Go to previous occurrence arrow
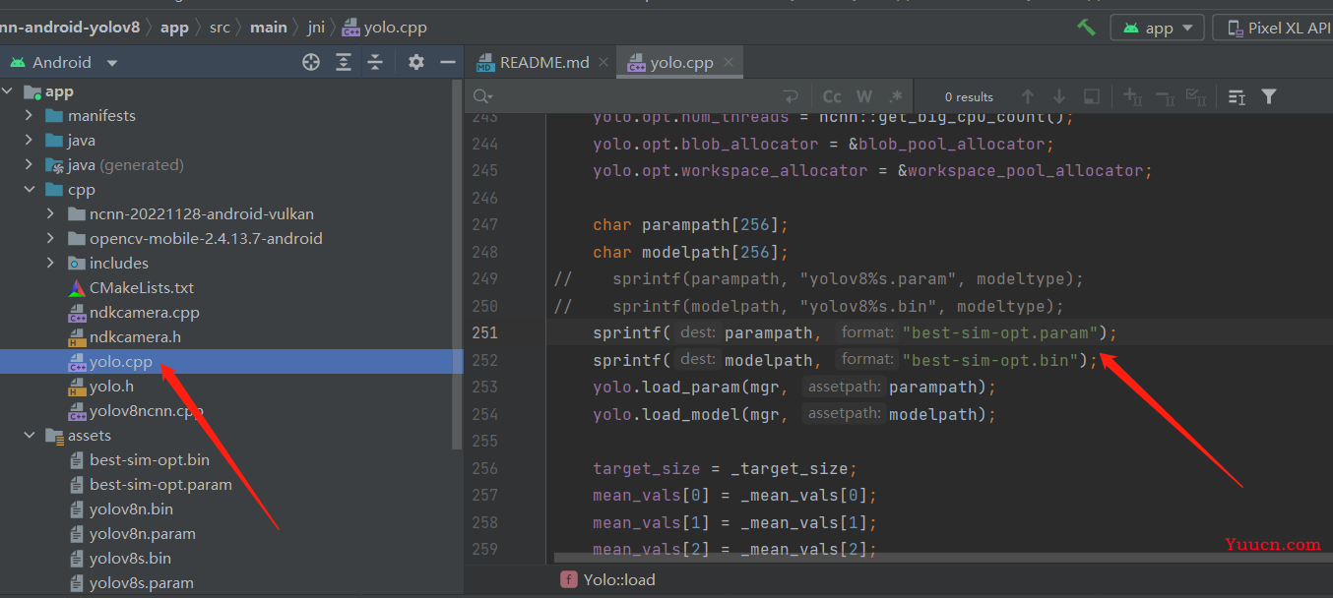 (1028, 96)
